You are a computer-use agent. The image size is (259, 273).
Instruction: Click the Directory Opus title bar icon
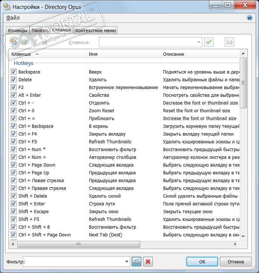[7, 7]
